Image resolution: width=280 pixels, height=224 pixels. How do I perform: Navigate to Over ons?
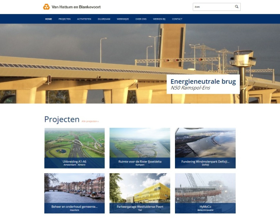141,19
